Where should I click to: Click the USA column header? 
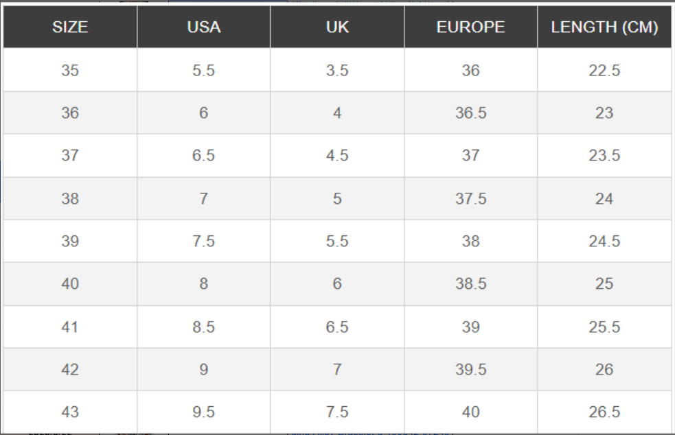pyautogui.click(x=203, y=27)
